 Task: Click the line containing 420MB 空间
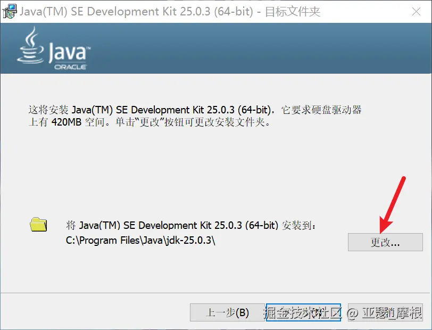pyautogui.click(x=151, y=122)
